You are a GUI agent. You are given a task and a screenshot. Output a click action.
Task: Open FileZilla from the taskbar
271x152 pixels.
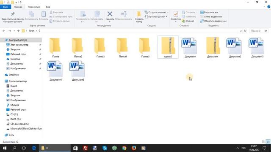click(85, 148)
